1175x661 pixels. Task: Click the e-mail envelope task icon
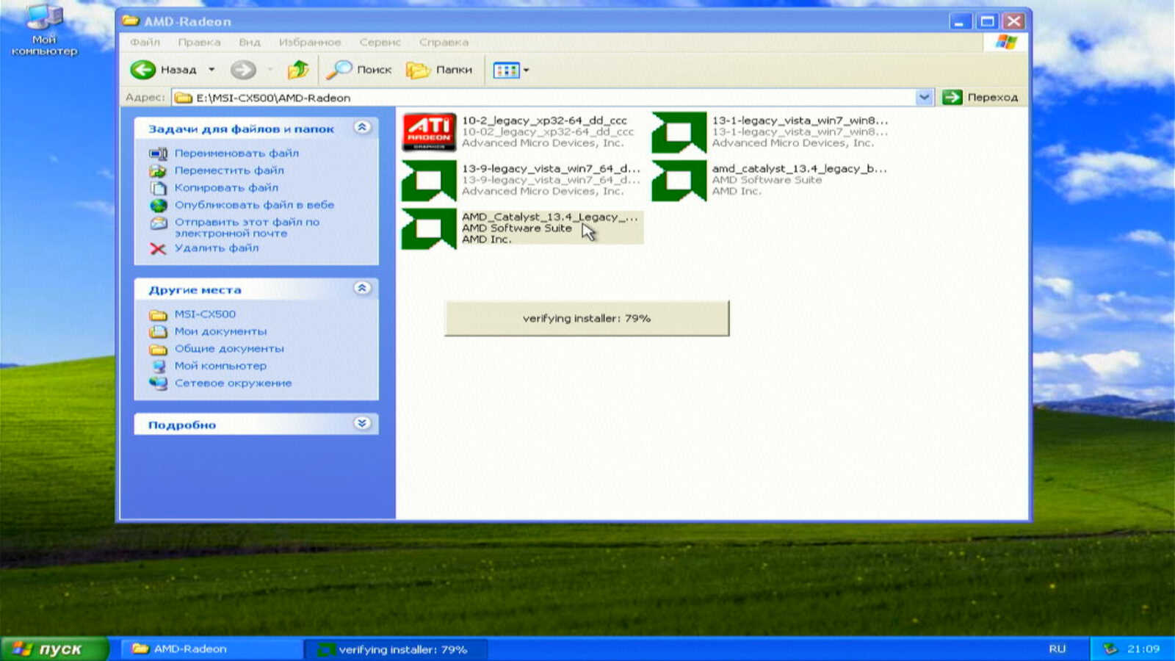(x=158, y=223)
